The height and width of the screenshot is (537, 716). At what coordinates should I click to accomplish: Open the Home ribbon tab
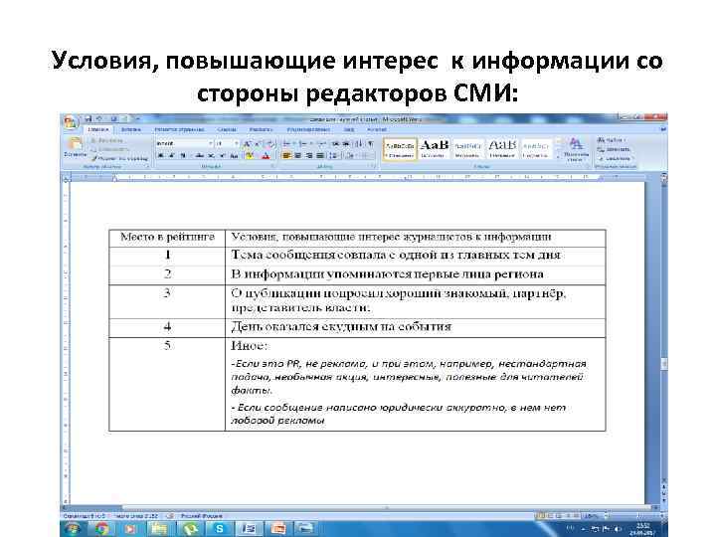(98, 130)
